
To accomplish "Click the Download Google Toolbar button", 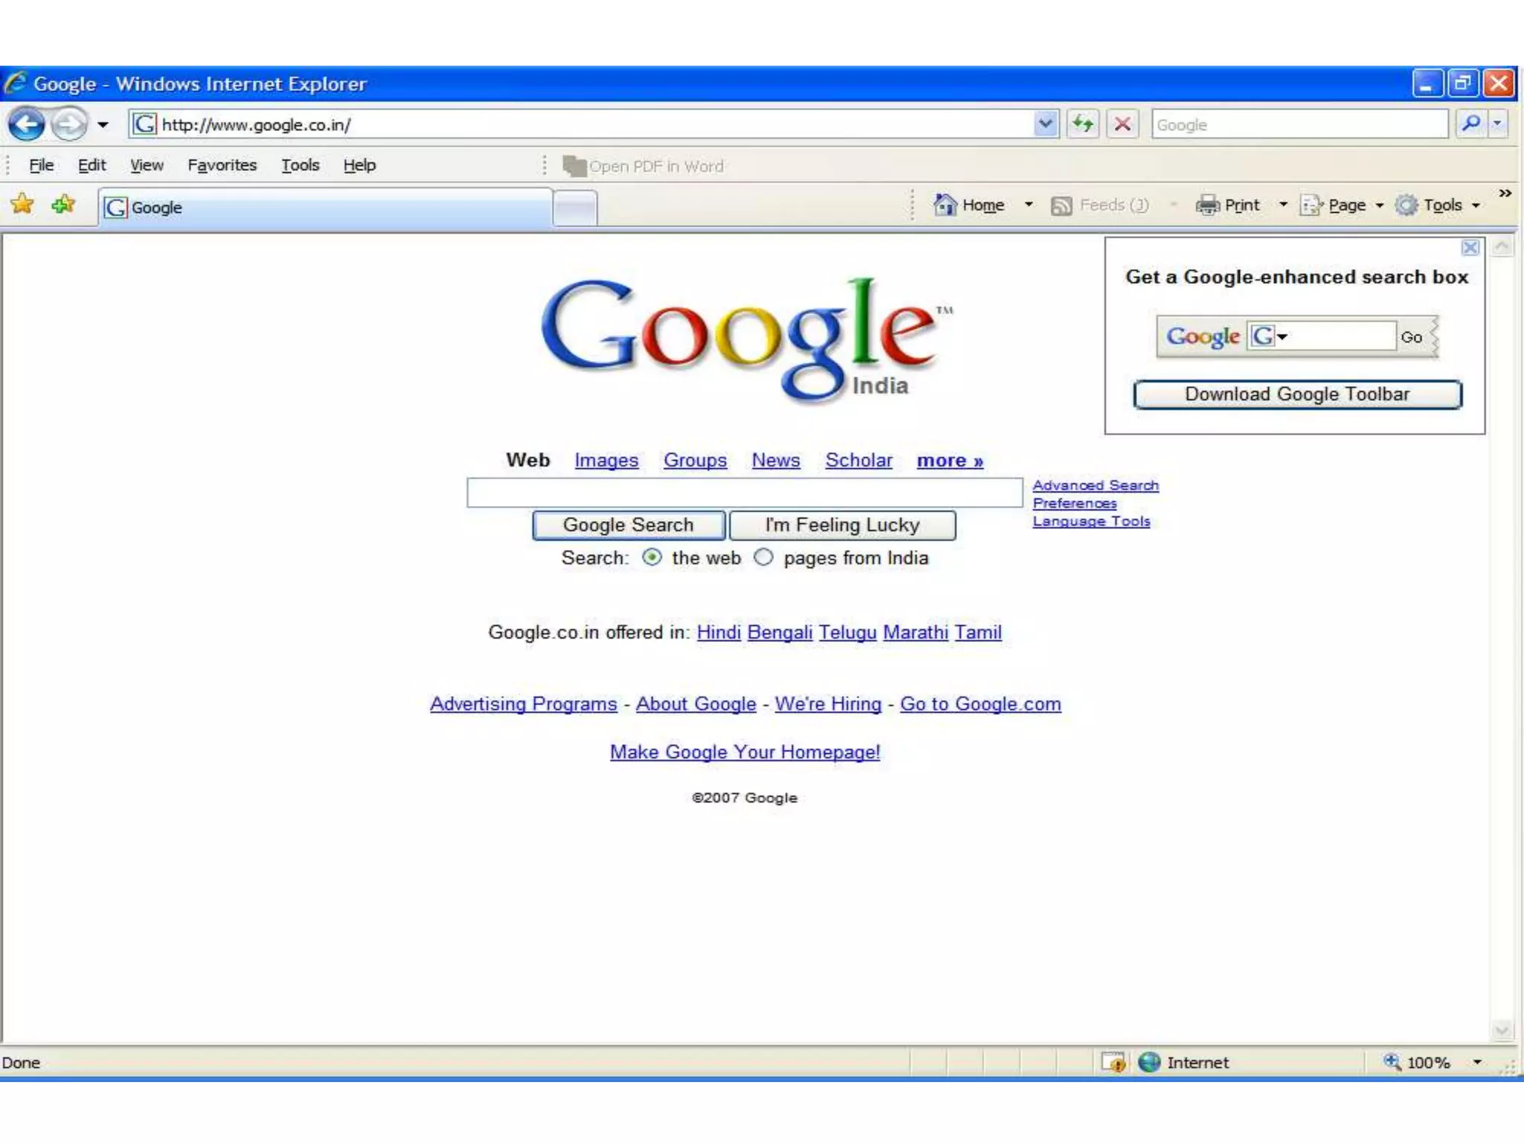I will tap(1297, 394).
